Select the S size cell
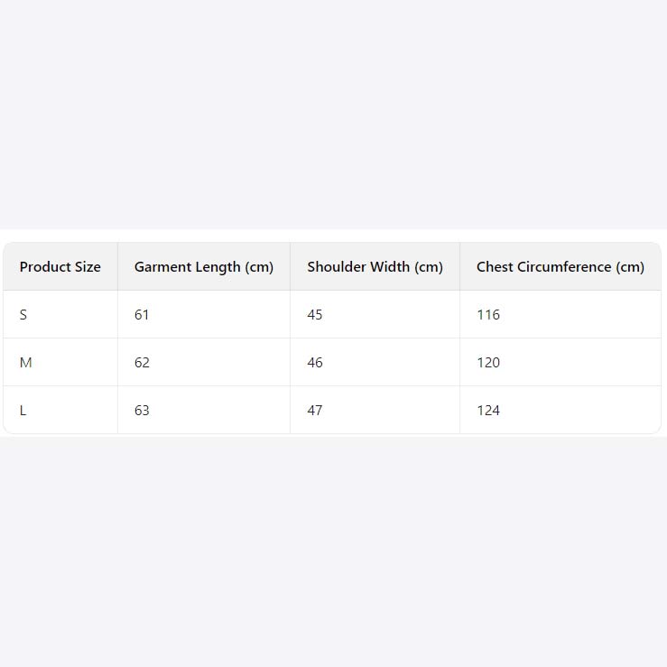The width and height of the screenshot is (667, 667). (23, 315)
